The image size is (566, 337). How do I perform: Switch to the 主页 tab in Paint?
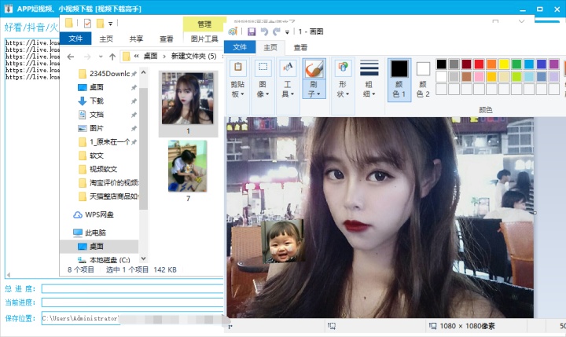[x=270, y=47]
